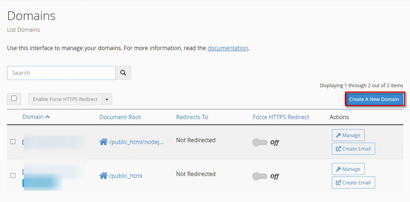Click the Domain column sort arrow
Screen dimensions: 410x202
(x=47, y=117)
